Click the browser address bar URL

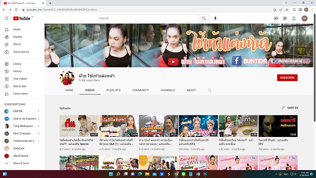61,10
